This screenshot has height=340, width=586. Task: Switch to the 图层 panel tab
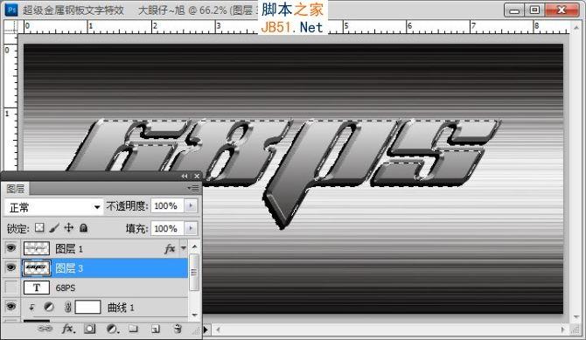(x=16, y=188)
